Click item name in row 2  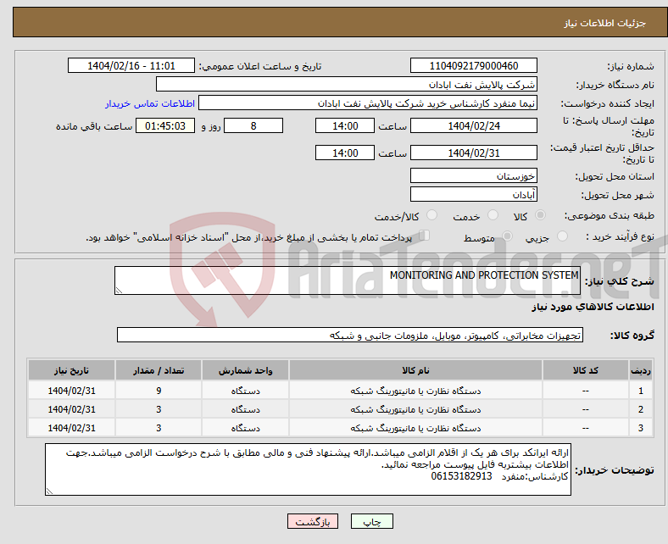click(415, 409)
